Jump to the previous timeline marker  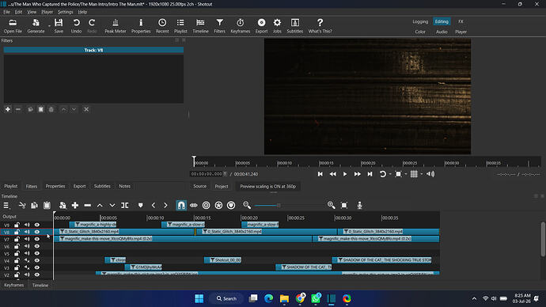[x=154, y=206]
